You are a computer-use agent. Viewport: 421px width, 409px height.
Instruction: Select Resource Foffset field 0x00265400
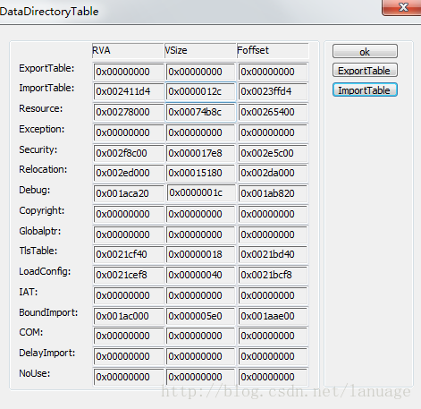[x=273, y=112]
